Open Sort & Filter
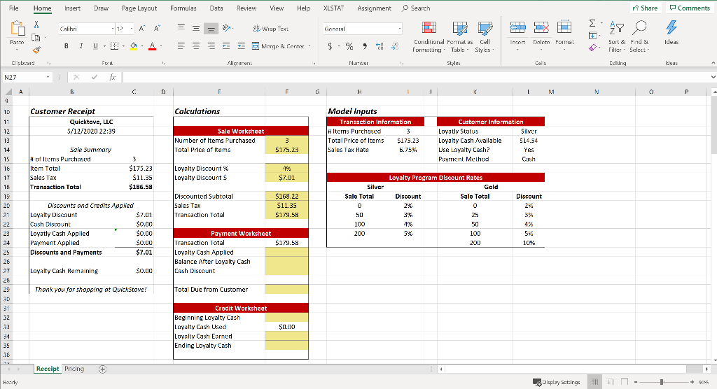This screenshot has height=389, width=717. pos(617,36)
